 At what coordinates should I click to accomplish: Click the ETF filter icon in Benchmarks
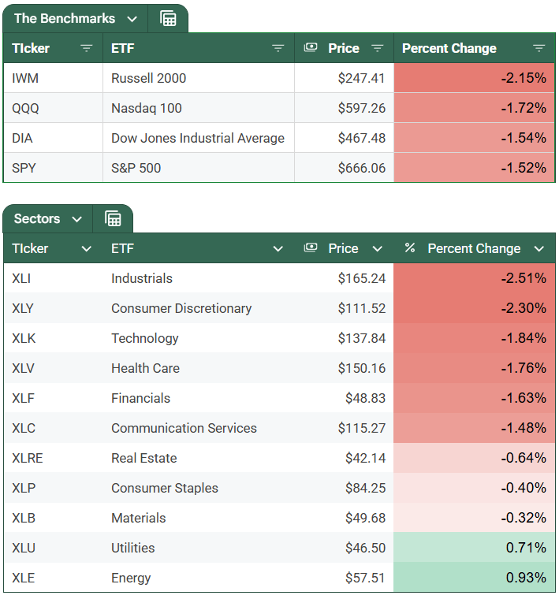point(278,48)
